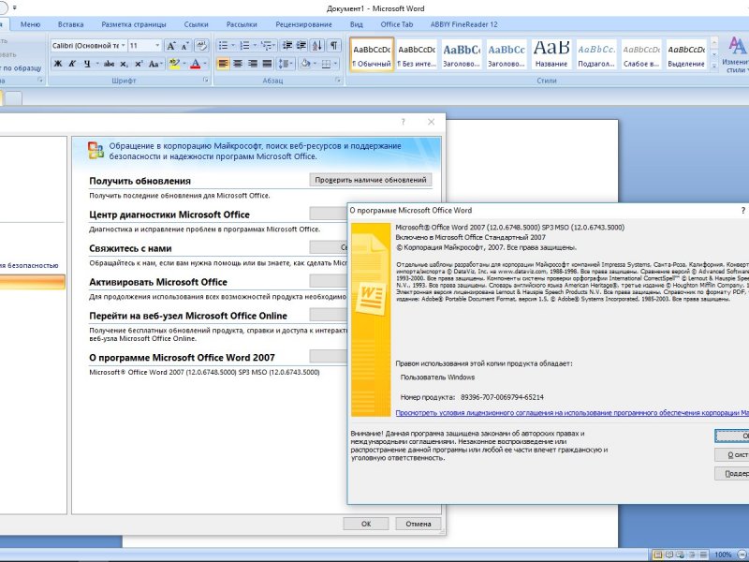Image resolution: width=749 pixels, height=562 pixels.
Task: Click OK in the Word Options dialog
Action: [366, 524]
